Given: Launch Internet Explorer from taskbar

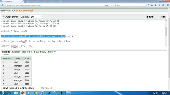Looking at the screenshot, I should [x=9, y=93].
